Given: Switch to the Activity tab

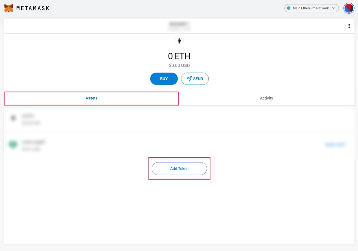Looking at the screenshot, I should click(266, 98).
